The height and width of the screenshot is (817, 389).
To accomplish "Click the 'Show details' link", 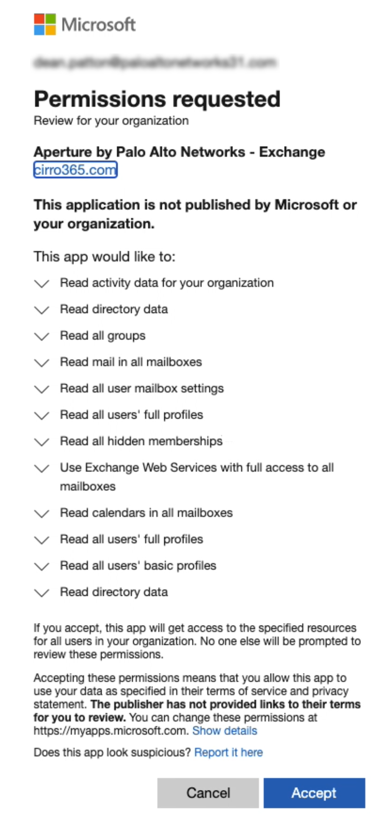I will [224, 731].
